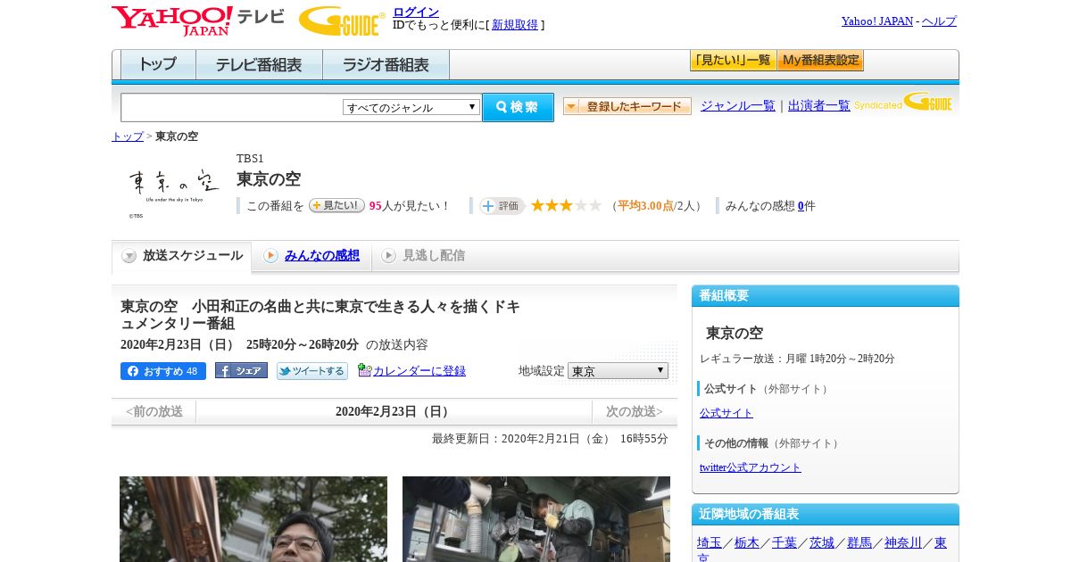The height and width of the screenshot is (562, 1071).
Task: Click the Syndicated G-GUIDE logo
Action: pos(903,103)
